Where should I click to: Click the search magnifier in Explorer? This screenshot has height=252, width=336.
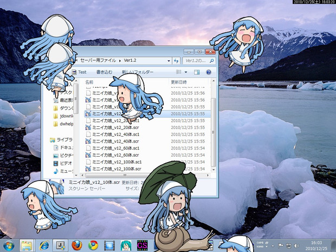pos(212,61)
